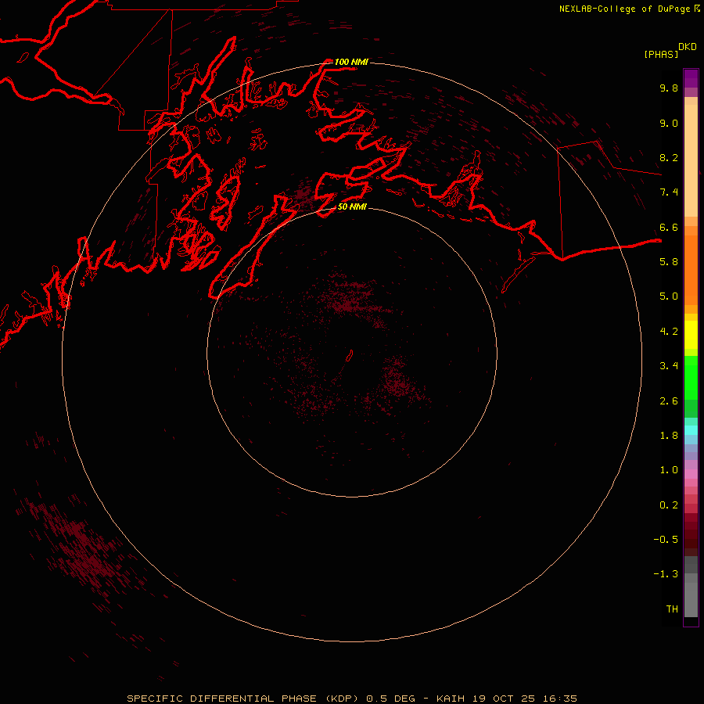Click the 3.4 scale value
The height and width of the screenshot is (704, 704).
[669, 366]
